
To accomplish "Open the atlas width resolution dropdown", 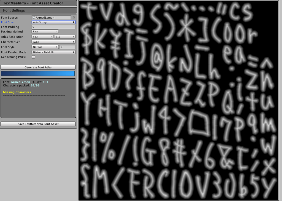I will [x=42, y=36].
